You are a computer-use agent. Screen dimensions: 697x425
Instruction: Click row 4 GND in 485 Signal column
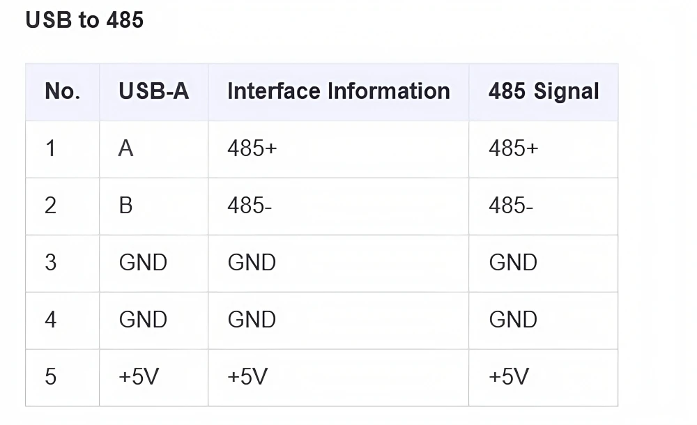pos(513,320)
